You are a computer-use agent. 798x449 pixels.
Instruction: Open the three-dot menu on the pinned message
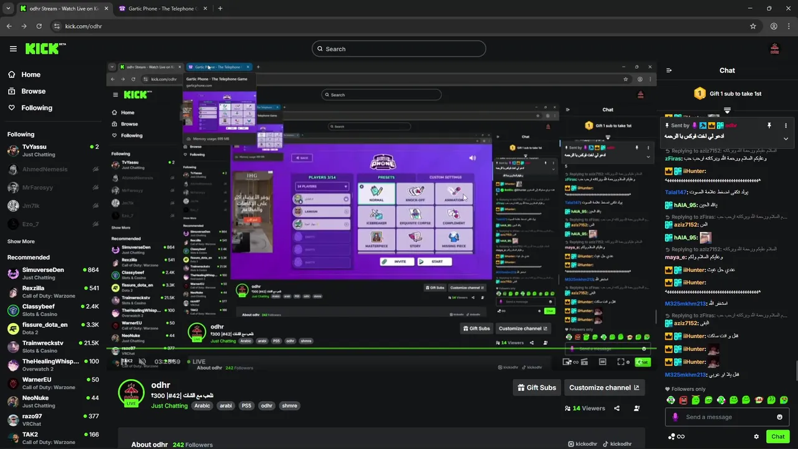786,125
